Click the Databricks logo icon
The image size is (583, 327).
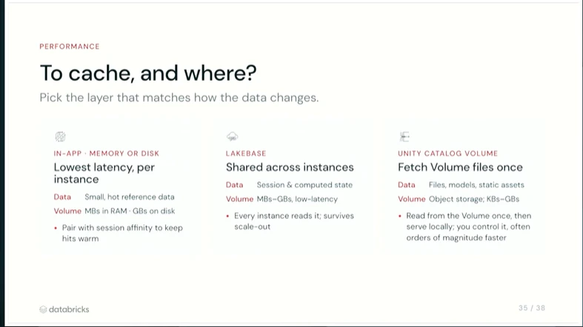pyautogui.click(x=43, y=309)
